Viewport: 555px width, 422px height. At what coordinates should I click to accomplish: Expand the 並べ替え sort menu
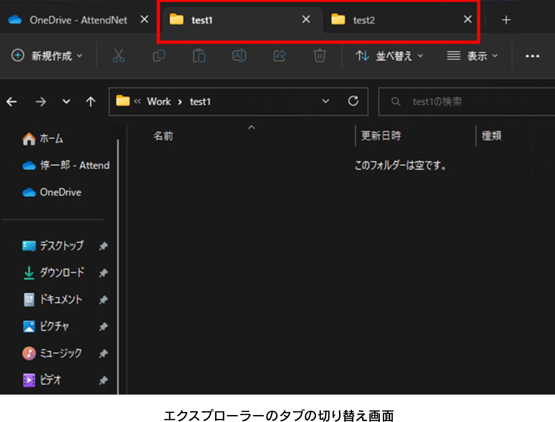389,56
